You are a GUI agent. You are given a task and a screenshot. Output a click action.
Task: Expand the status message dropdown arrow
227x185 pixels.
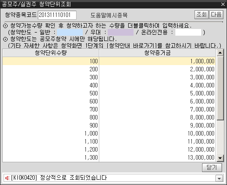(x=219, y=178)
